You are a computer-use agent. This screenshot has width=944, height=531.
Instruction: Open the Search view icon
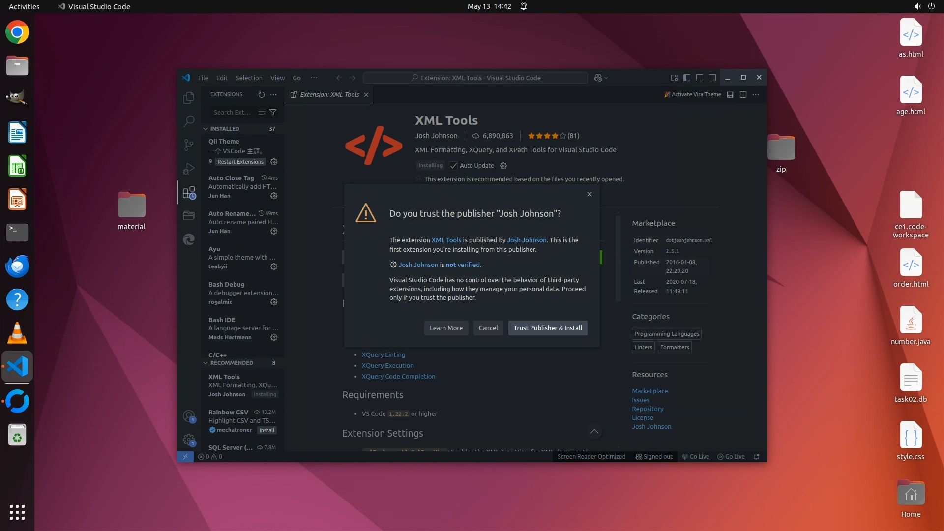pos(188,121)
